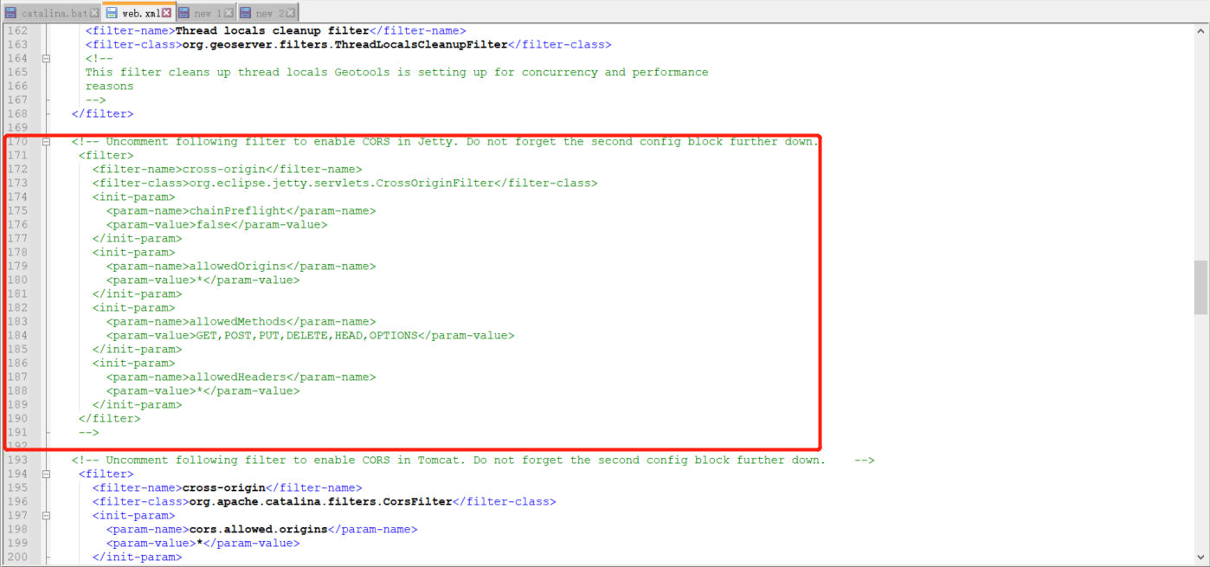The image size is (1210, 567).
Task: Click 'cors.allowed.origins' param-name
Action: coord(258,530)
